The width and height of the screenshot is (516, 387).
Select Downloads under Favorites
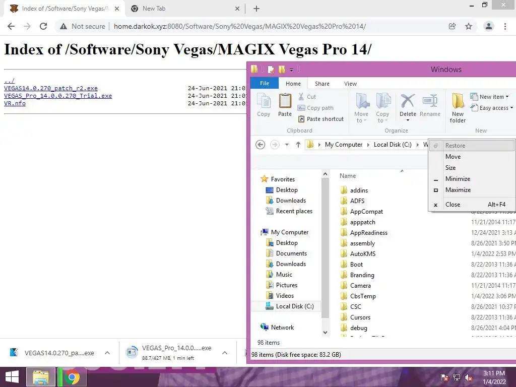pos(291,201)
